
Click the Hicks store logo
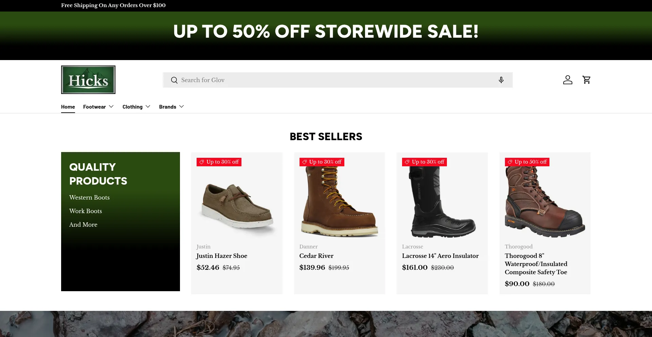(x=88, y=80)
